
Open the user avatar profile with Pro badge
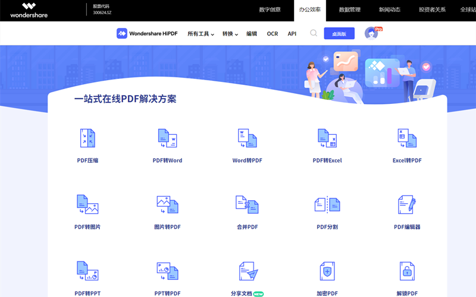(372, 33)
